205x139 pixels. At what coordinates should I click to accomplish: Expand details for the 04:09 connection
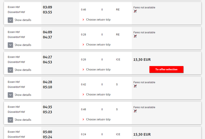coord(10,45)
